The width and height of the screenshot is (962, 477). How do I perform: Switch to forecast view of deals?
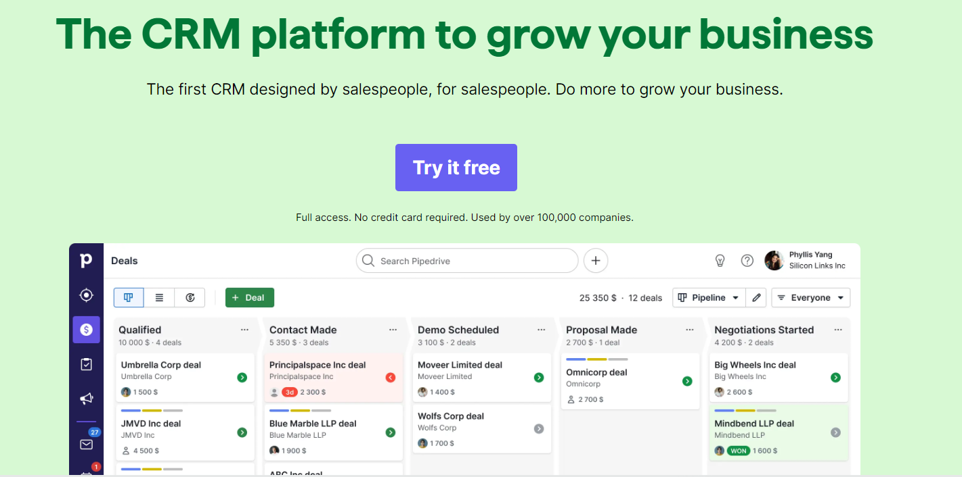190,297
